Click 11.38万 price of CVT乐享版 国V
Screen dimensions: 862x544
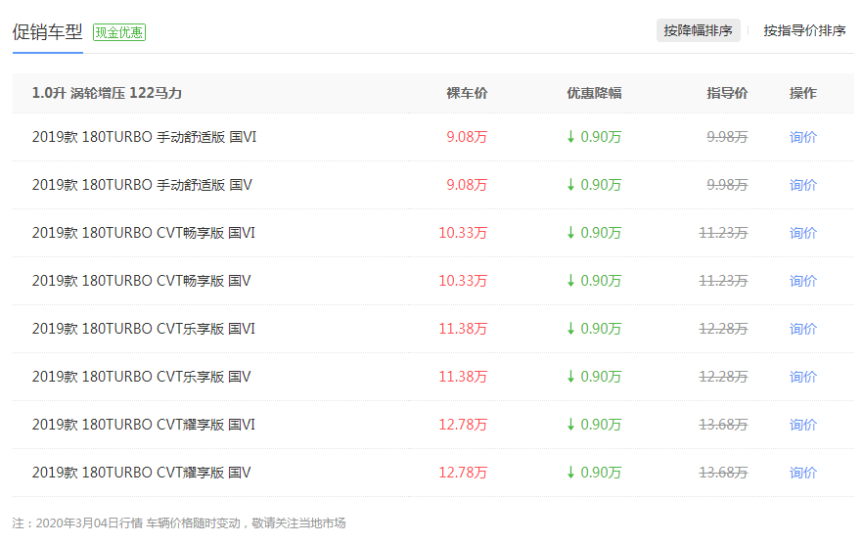point(463,377)
